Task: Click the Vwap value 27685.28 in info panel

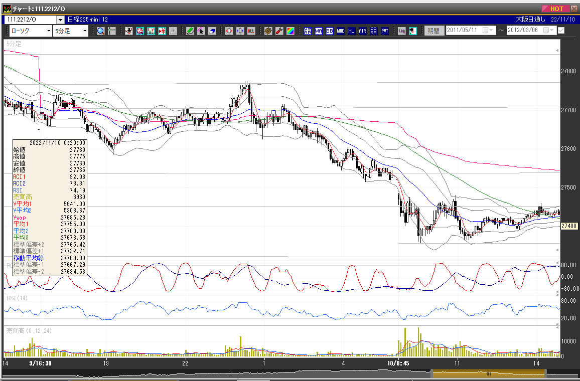Action: pyautogui.click(x=73, y=217)
